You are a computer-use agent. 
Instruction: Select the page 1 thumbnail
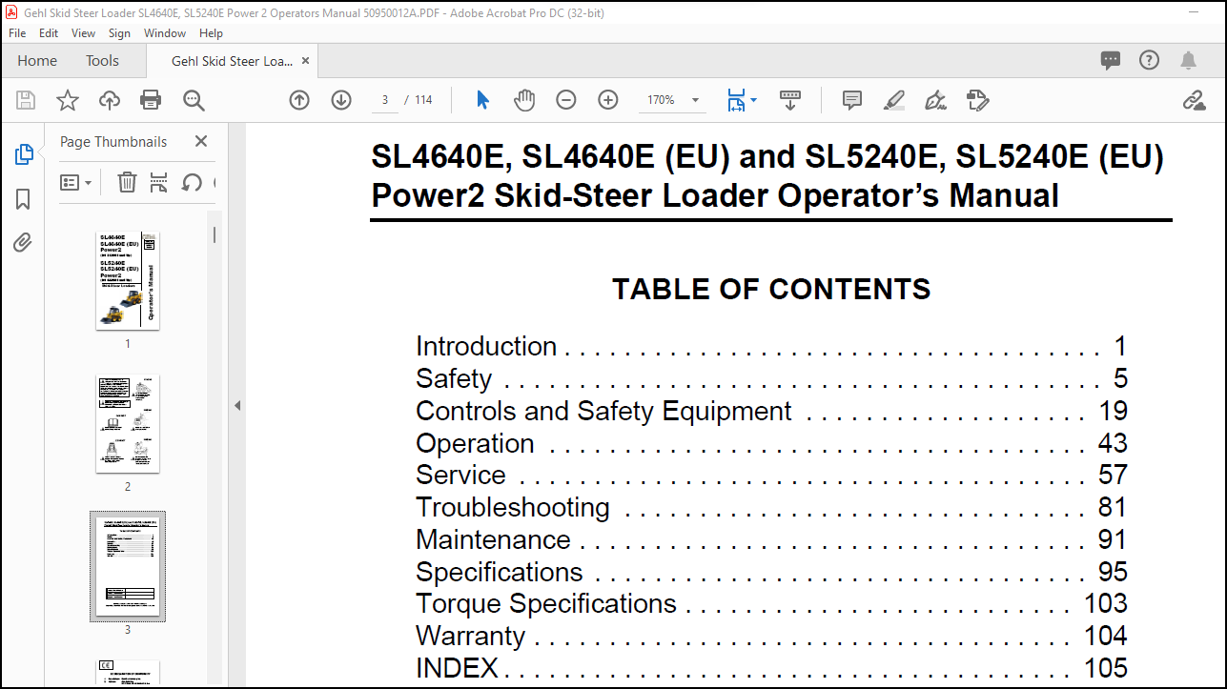[128, 281]
